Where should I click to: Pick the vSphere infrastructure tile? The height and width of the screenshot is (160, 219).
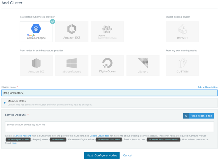click(143, 65)
